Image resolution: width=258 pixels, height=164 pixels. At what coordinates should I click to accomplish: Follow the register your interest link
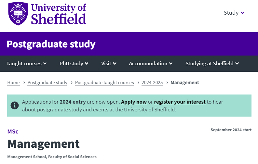pyautogui.click(x=180, y=102)
